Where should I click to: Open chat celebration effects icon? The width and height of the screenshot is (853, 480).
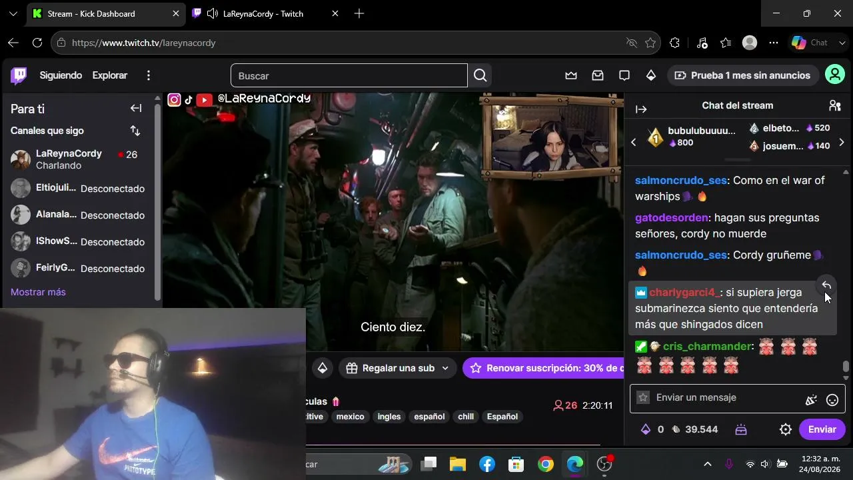[x=811, y=400]
